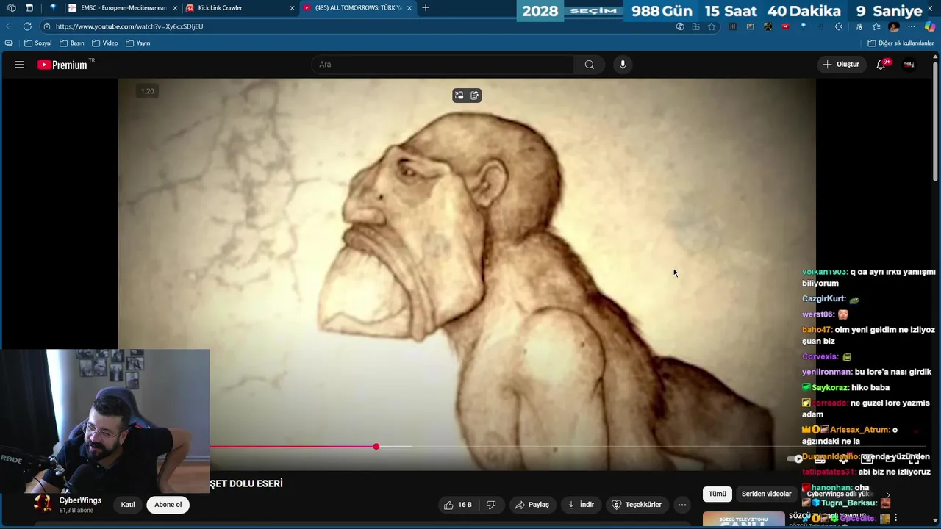Activate voice search microphone
The image size is (941, 529).
point(623,65)
